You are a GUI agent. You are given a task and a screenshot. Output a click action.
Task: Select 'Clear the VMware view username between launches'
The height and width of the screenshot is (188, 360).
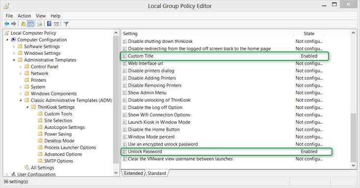pyautogui.click(x=180, y=159)
